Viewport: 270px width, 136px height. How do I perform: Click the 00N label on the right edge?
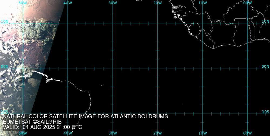265,66
